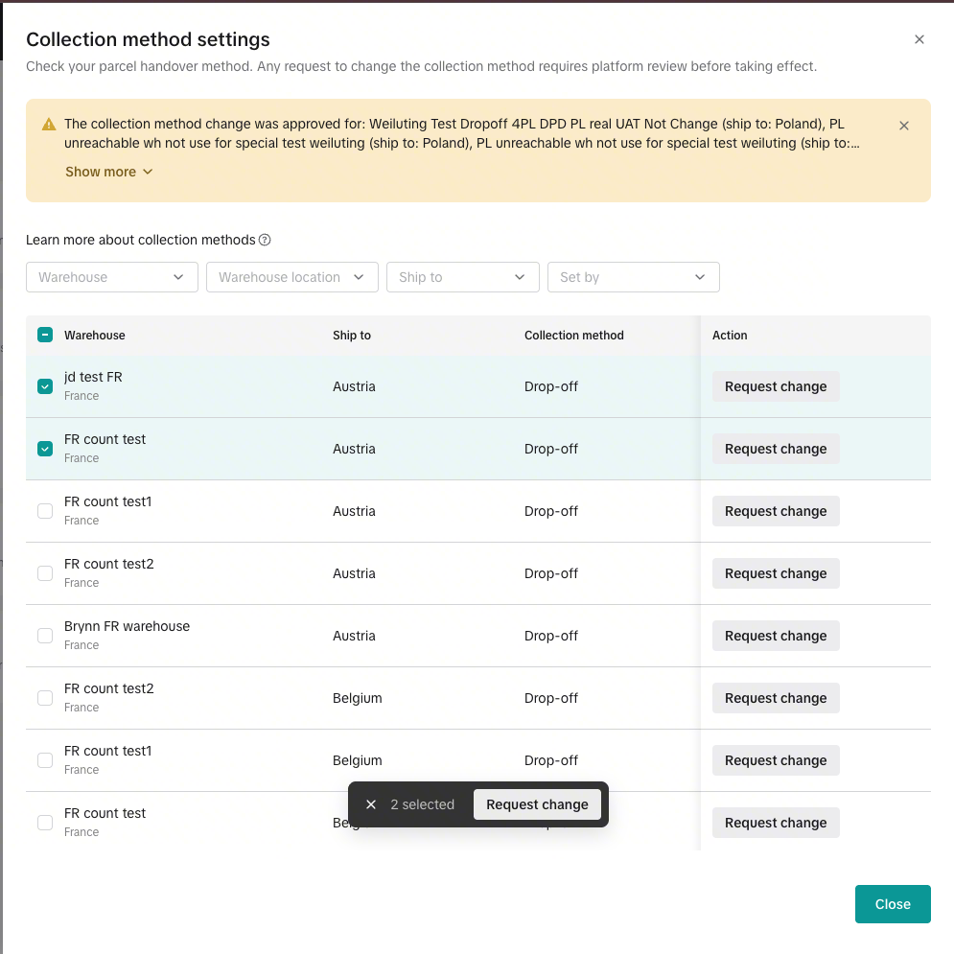954x954 pixels.
Task: Expand the Ship to filter dropdown
Action: click(463, 277)
